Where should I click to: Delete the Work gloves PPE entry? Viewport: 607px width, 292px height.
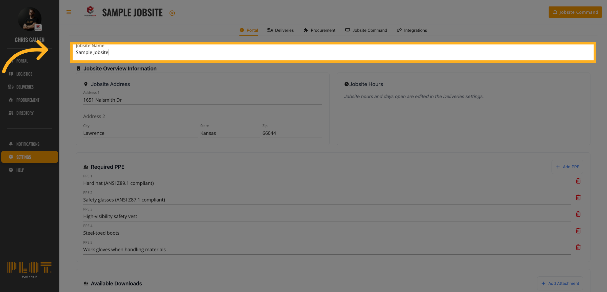coord(578,247)
